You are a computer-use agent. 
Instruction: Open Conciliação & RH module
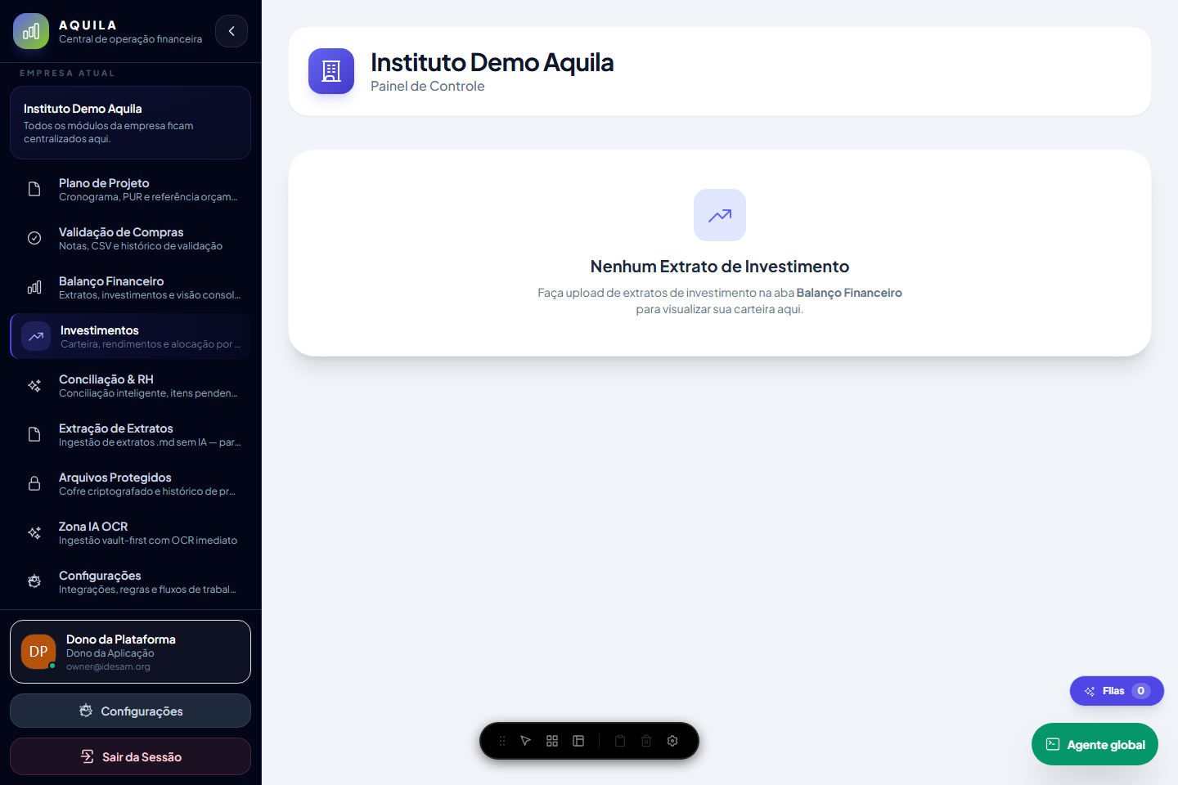pos(130,386)
